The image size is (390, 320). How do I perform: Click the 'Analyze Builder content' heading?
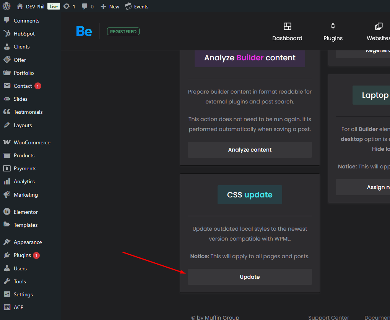coord(250,58)
